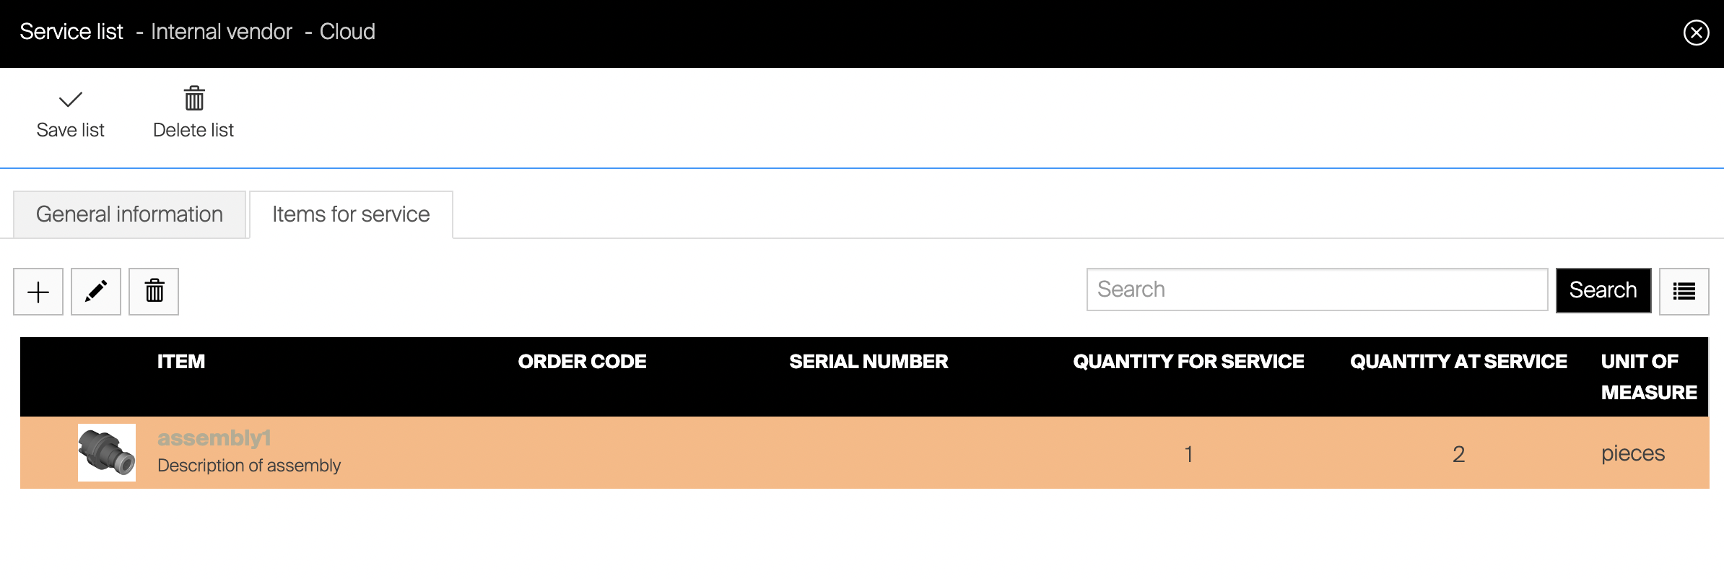
Task: Open the assembly1 item link
Action: 214,438
